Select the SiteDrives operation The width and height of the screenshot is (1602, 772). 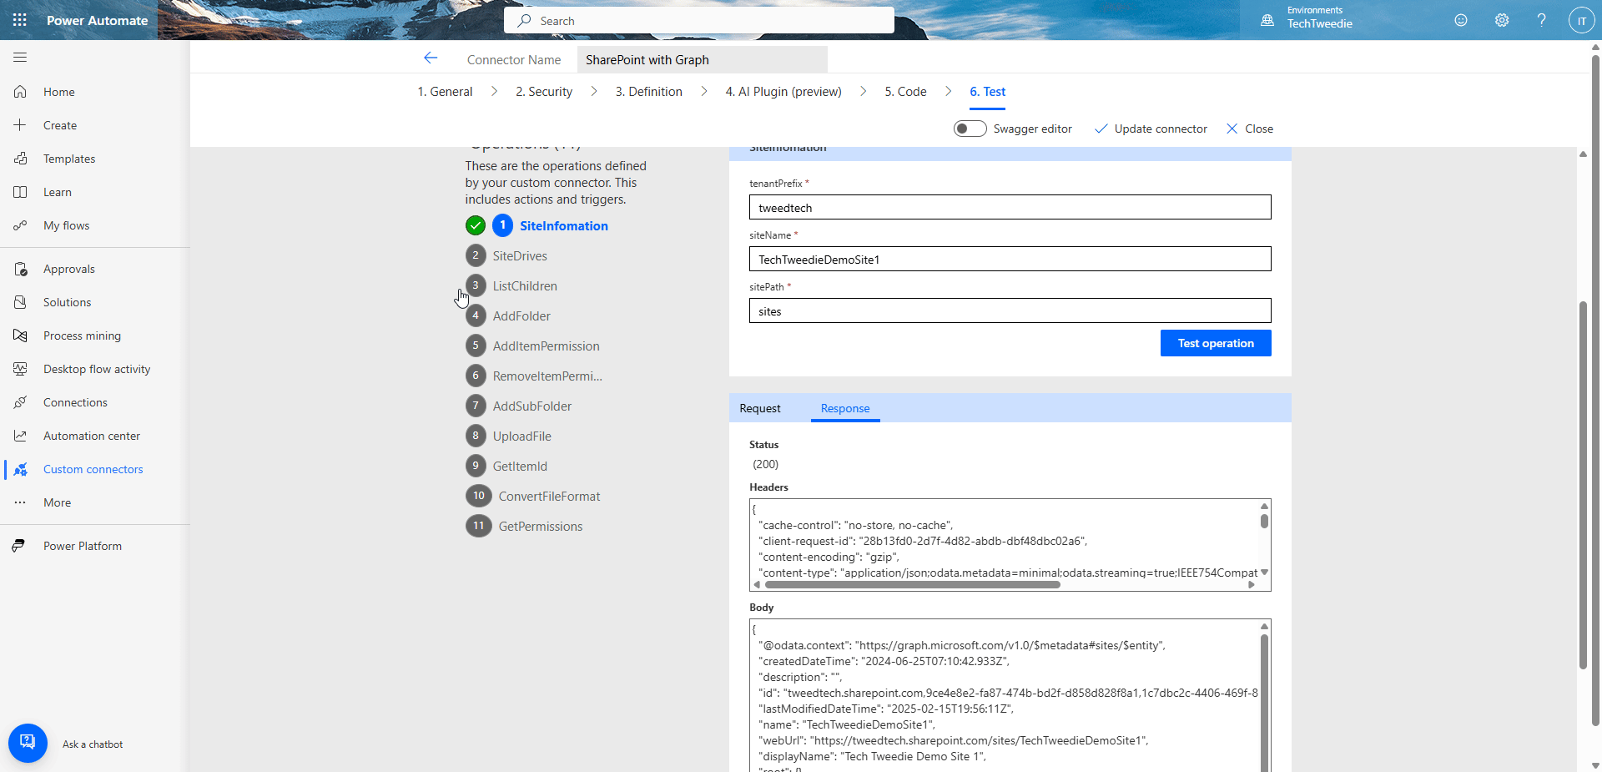[519, 255]
